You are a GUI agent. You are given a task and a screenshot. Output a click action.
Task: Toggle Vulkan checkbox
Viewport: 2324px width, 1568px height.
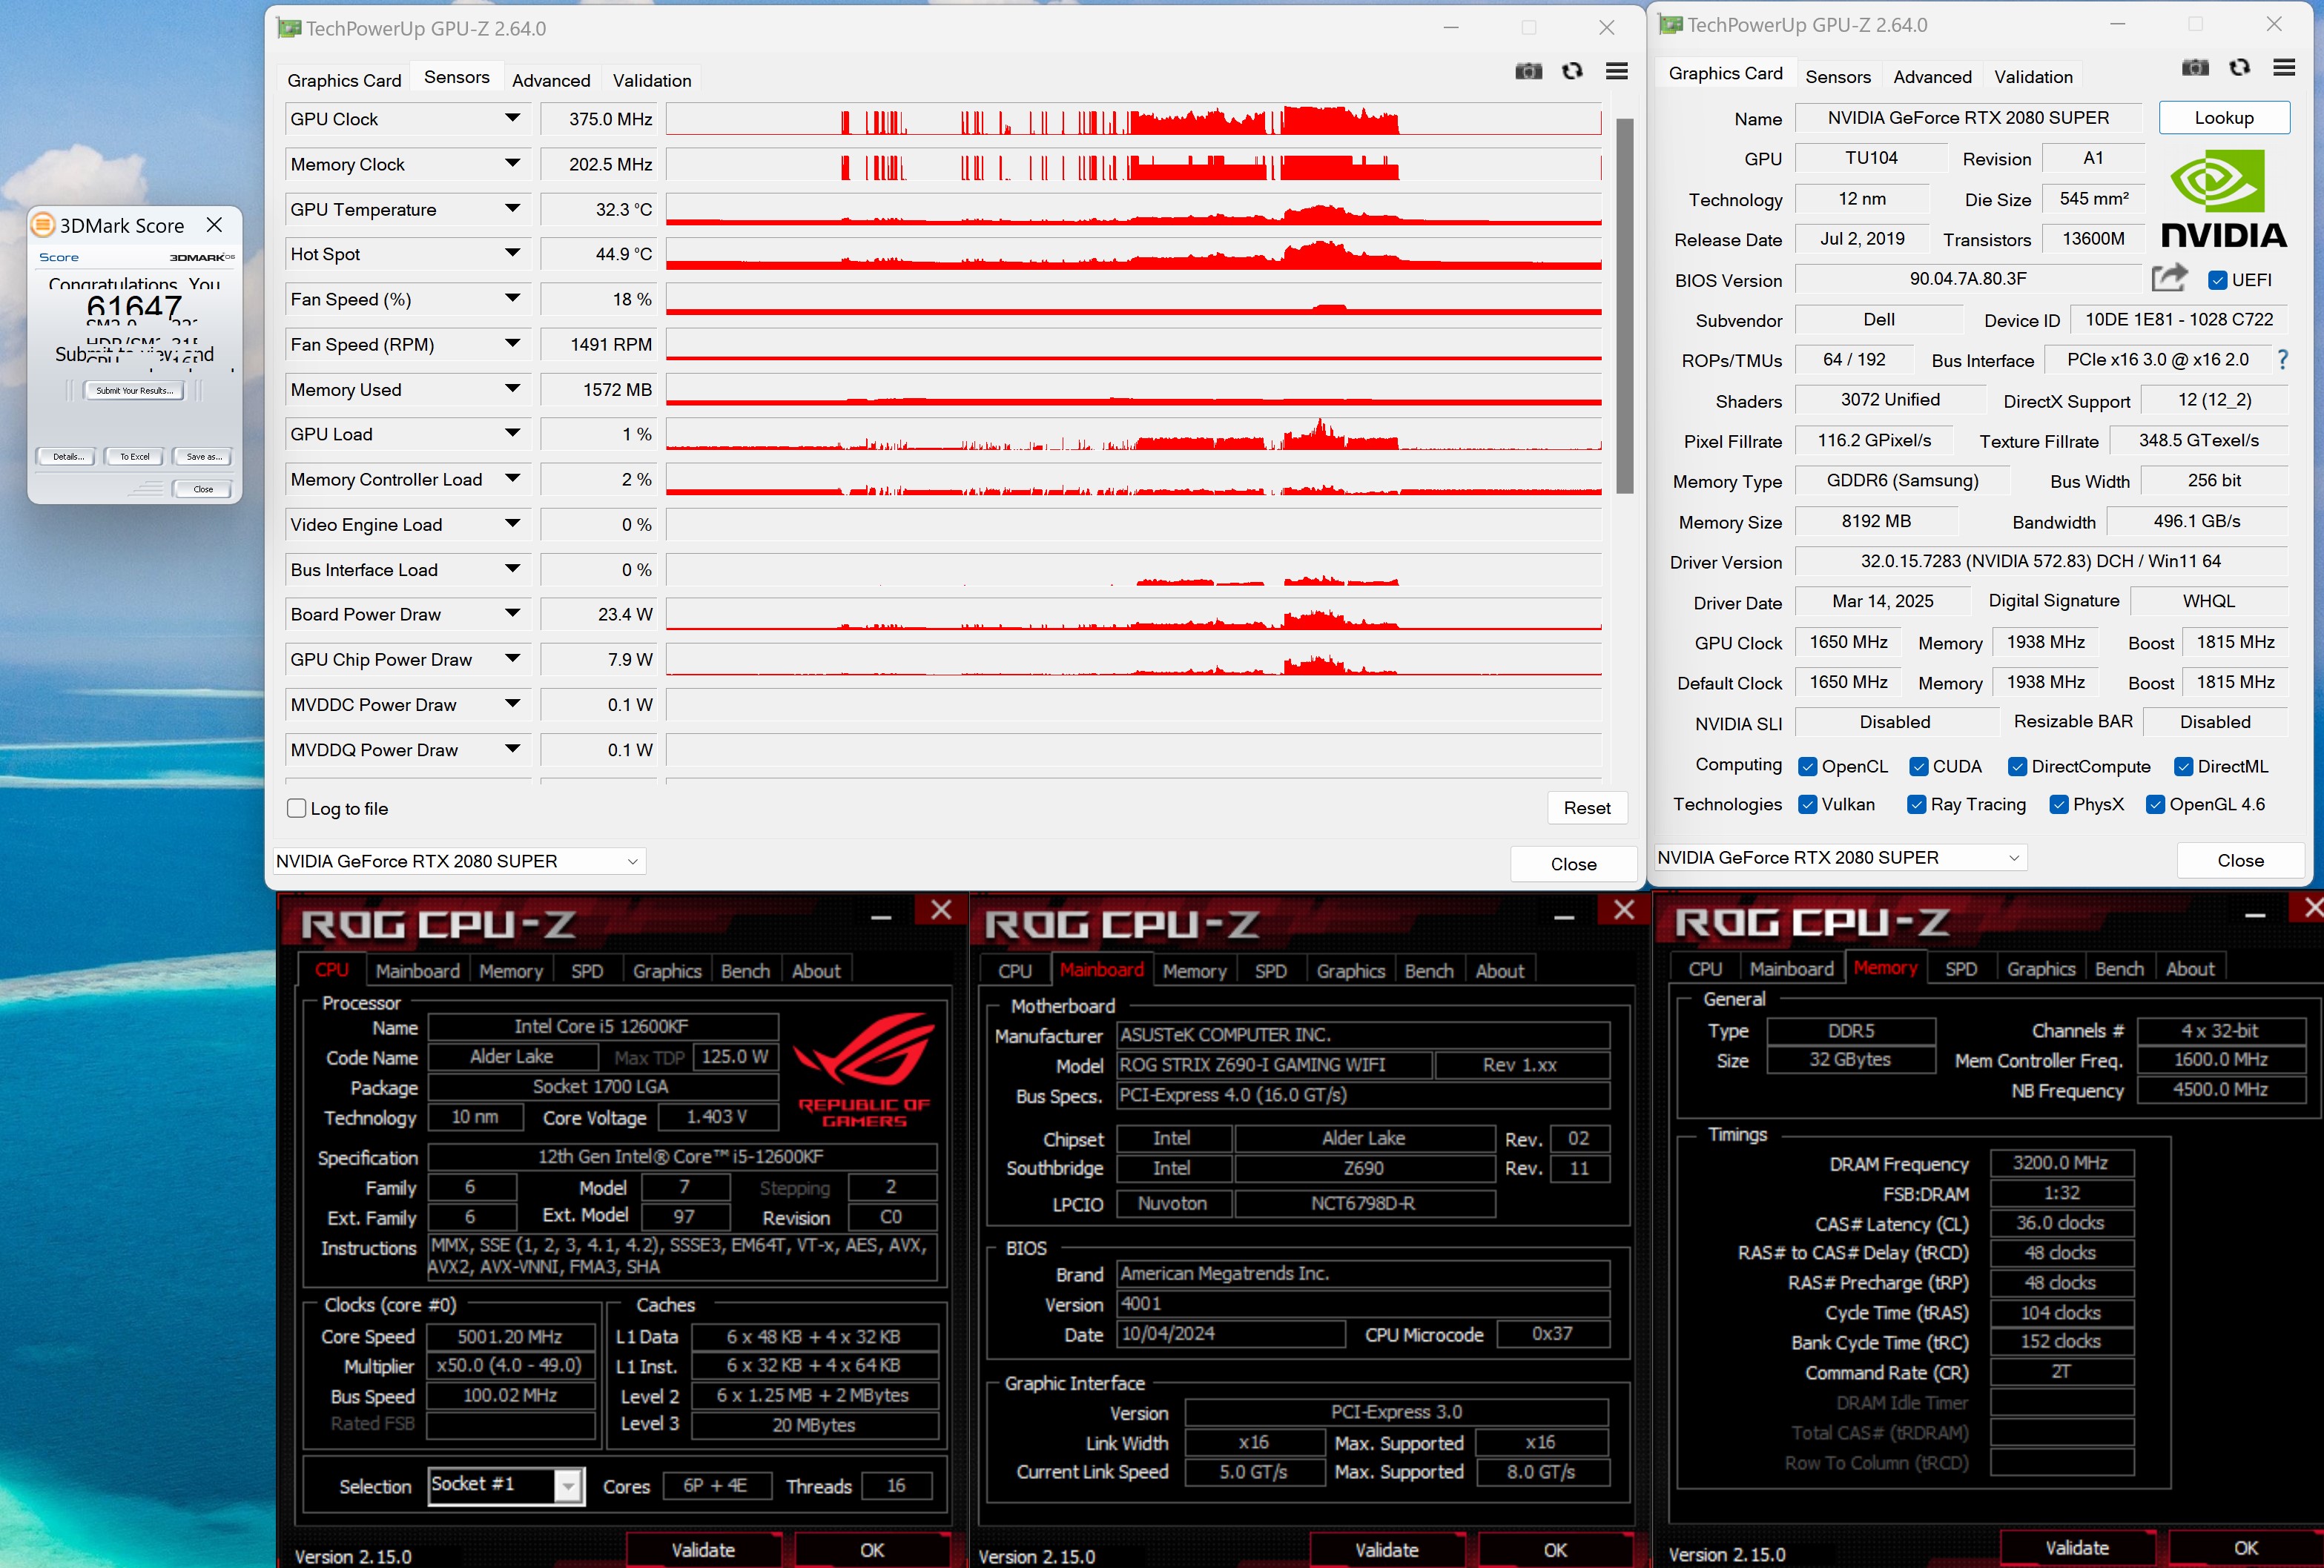point(1807,805)
